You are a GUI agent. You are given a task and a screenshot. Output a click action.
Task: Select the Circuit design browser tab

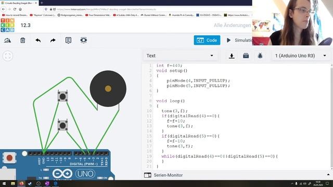point(19,3)
